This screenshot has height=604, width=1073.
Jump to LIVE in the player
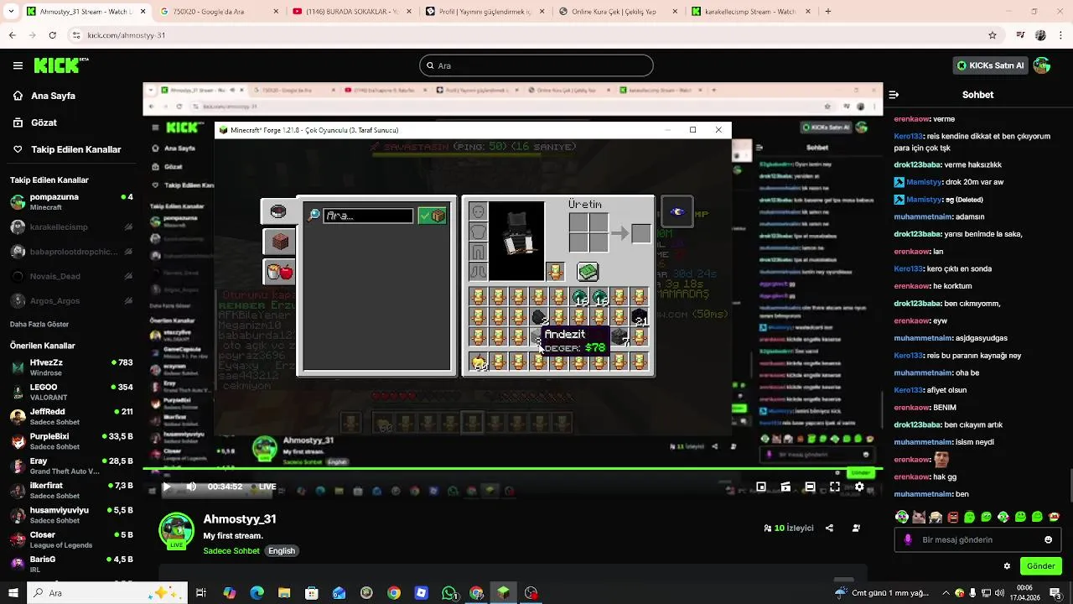263,487
